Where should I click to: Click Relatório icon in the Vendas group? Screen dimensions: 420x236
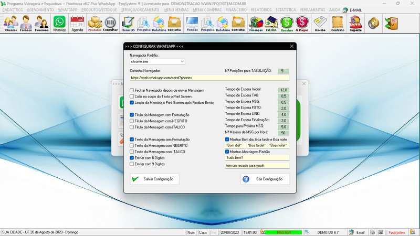pyautogui.click(x=223, y=24)
